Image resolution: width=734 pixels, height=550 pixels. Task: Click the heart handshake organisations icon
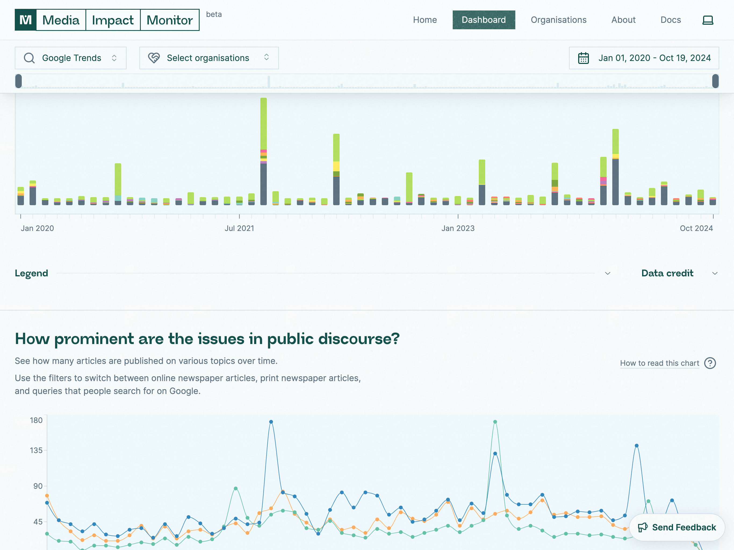tap(154, 58)
